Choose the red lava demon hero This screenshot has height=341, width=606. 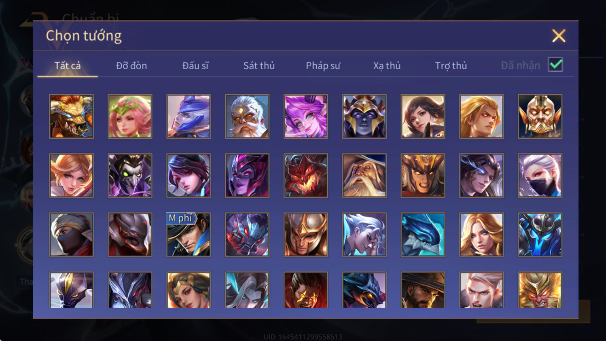(x=306, y=175)
